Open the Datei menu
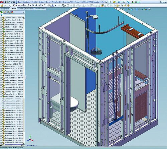167x149 pixels. 20,2
